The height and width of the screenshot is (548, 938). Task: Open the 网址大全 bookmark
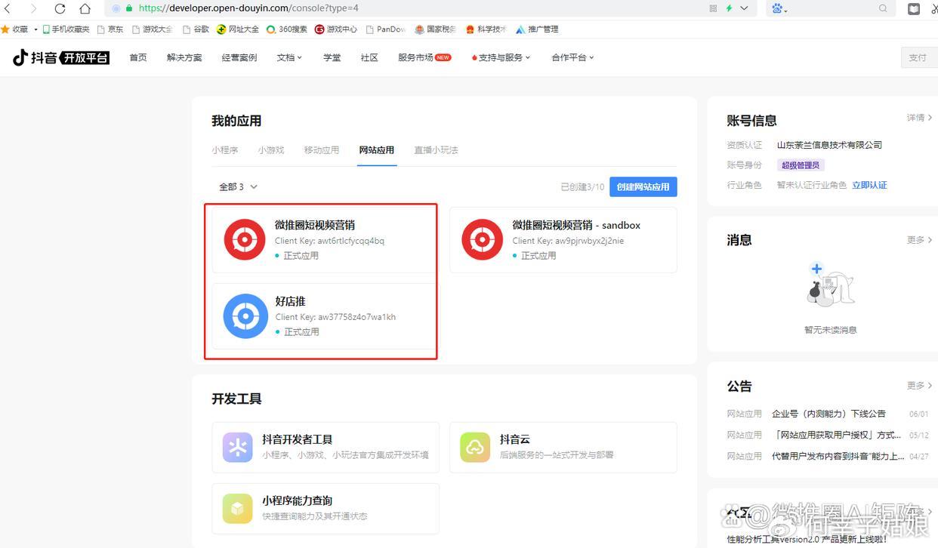pyautogui.click(x=238, y=29)
